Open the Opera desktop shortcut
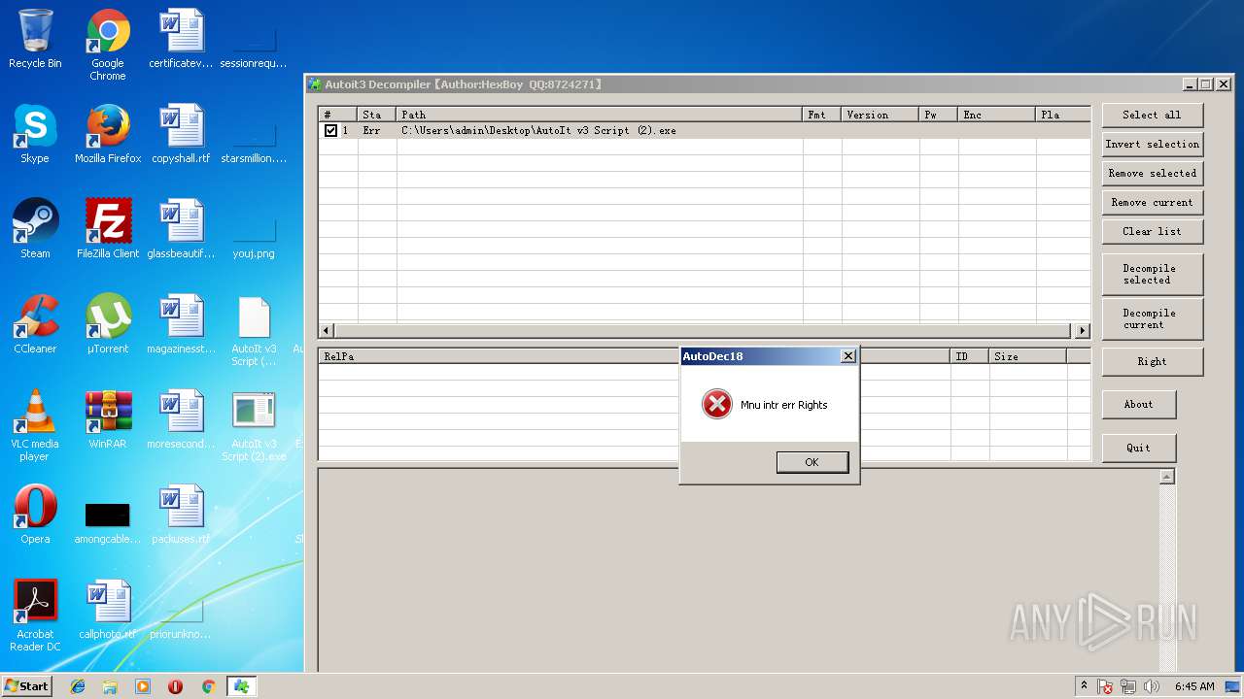Viewport: 1244px width, 699px height. coord(35,516)
